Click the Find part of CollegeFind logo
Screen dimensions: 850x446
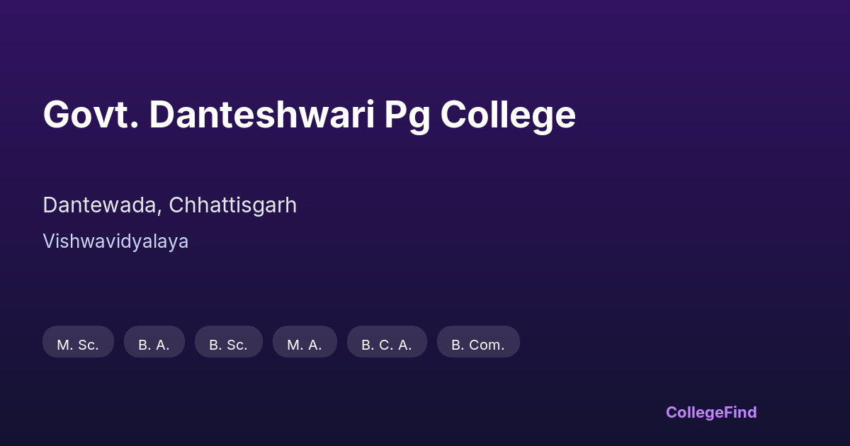pos(741,412)
